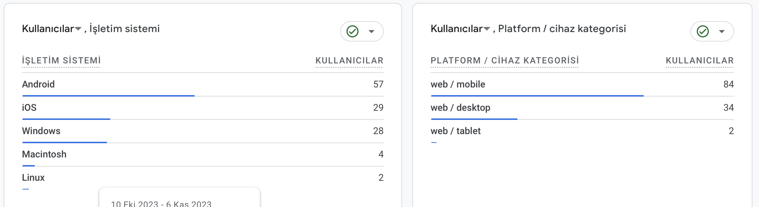Select the Windows row

click(203, 131)
